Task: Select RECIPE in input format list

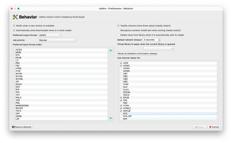Action: pyautogui.click(x=61, y=108)
